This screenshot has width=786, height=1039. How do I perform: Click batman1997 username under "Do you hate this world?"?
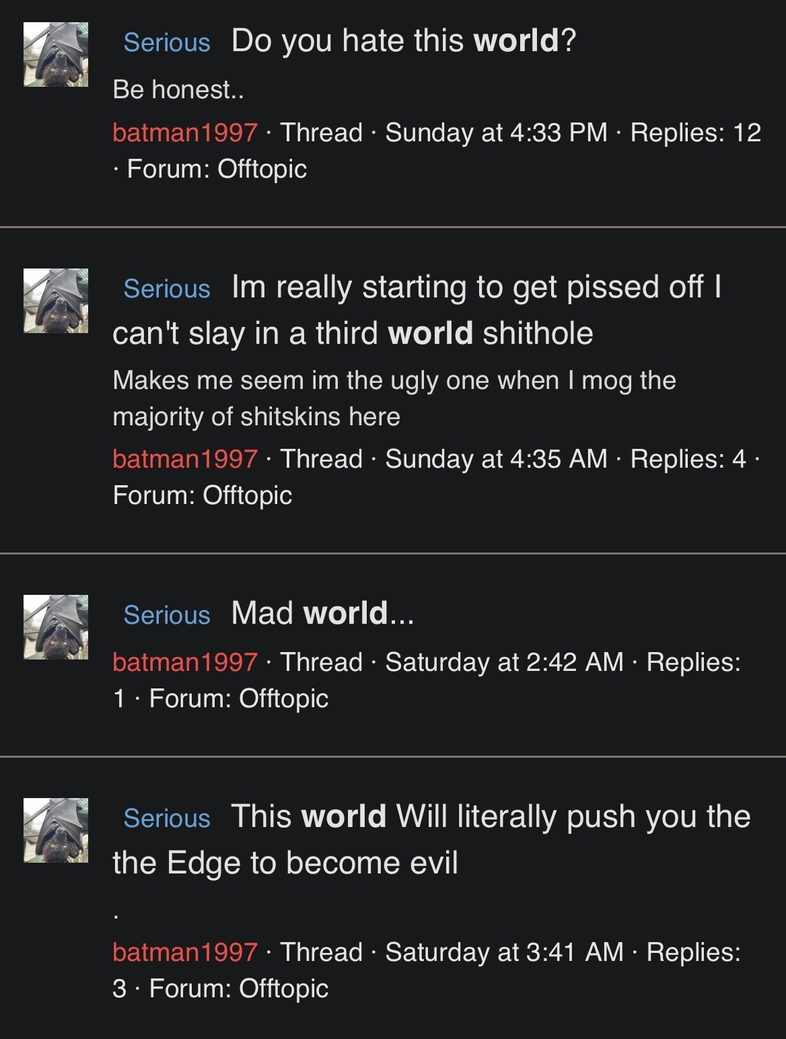pos(185,133)
